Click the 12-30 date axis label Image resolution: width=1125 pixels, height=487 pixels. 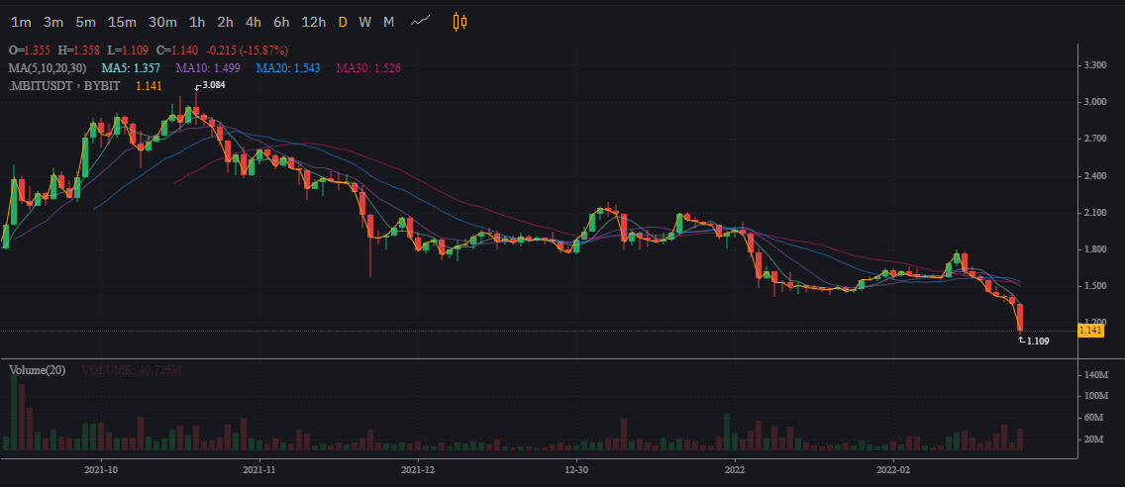[576, 470]
